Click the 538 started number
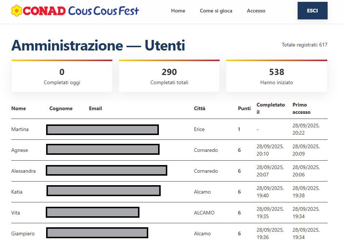This screenshot has height=243, width=343. (x=277, y=72)
